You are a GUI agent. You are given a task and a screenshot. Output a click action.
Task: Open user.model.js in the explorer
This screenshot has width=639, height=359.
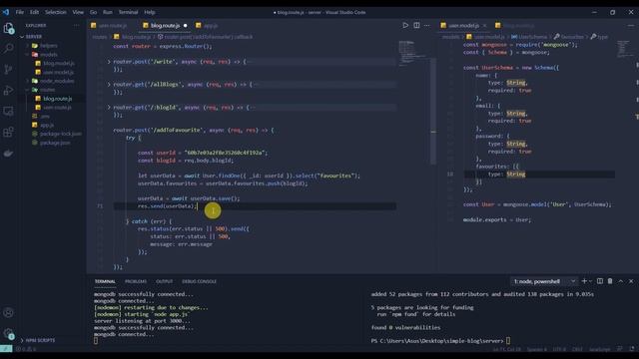coord(58,72)
